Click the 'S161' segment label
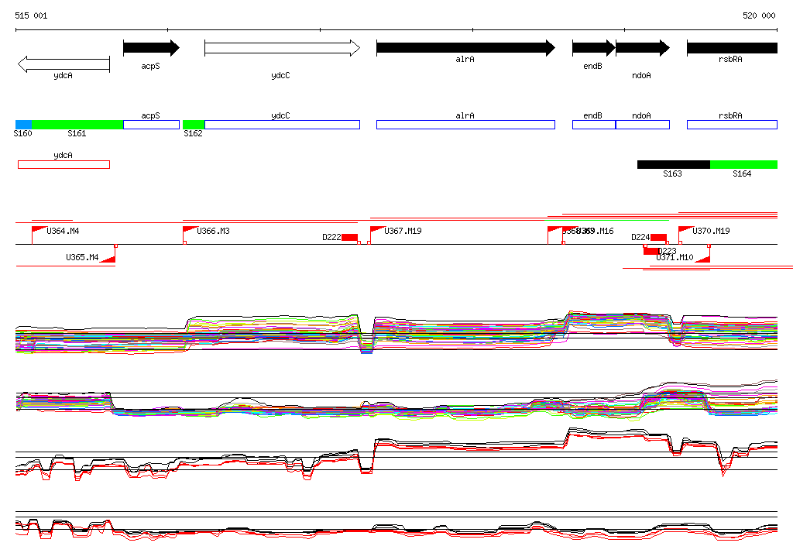The width and height of the screenshot is (793, 553). [x=77, y=133]
